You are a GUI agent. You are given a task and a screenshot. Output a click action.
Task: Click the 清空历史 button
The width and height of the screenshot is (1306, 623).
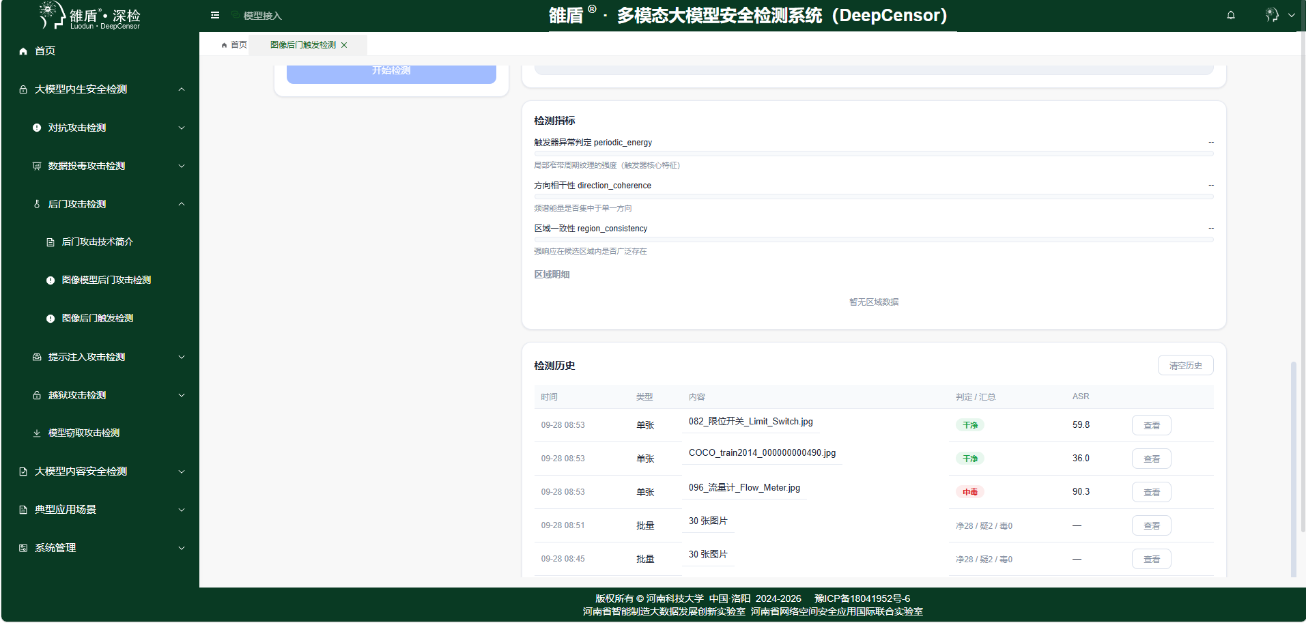1185,366
